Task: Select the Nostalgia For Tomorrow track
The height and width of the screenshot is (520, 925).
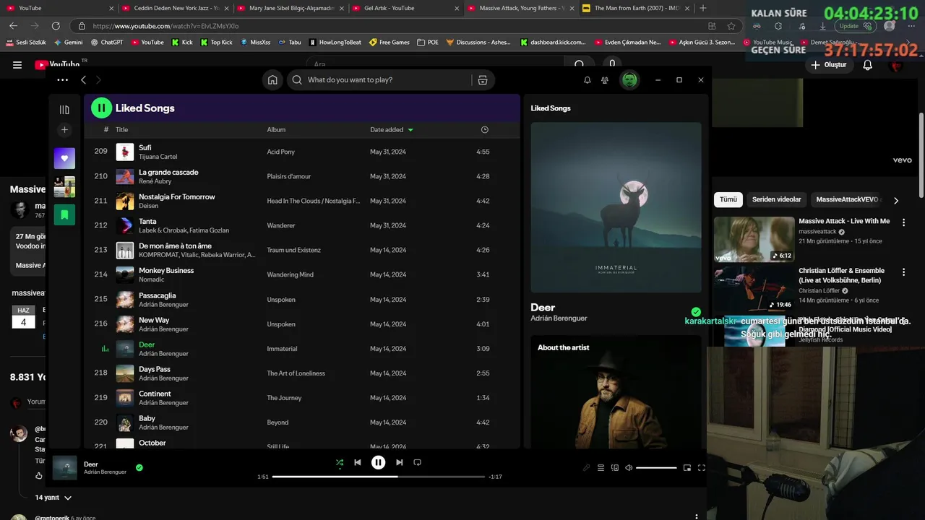Action: [x=301, y=201]
